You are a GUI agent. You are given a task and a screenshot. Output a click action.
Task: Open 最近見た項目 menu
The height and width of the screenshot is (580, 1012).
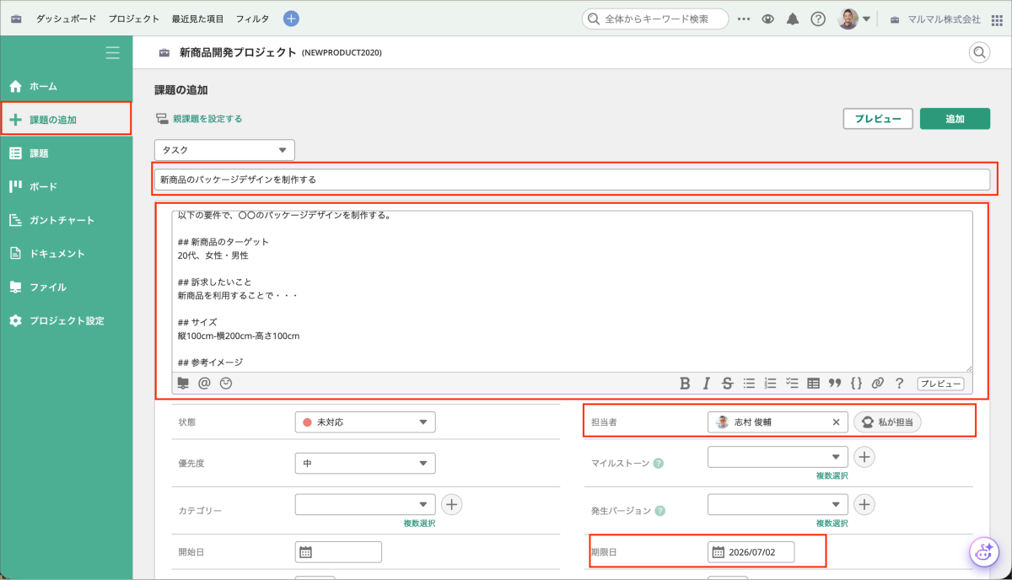coord(197,19)
